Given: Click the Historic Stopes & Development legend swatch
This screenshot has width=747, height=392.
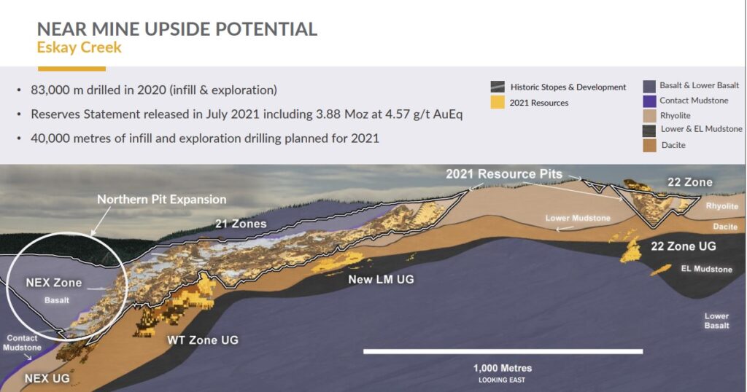Looking at the screenshot, I should (x=498, y=87).
